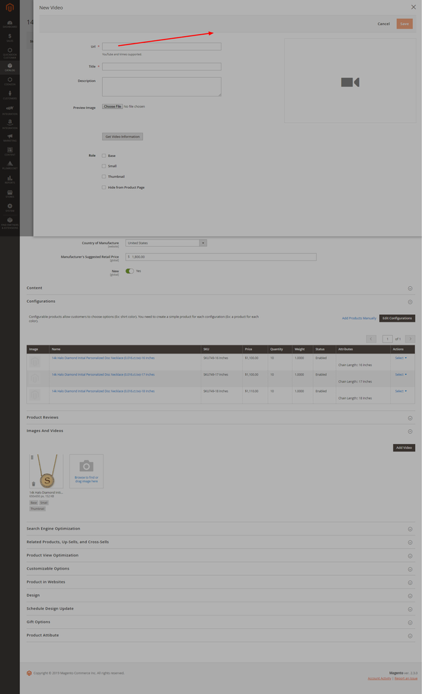
Task: Open Select actions for 16 inches row
Action: click(x=400, y=358)
